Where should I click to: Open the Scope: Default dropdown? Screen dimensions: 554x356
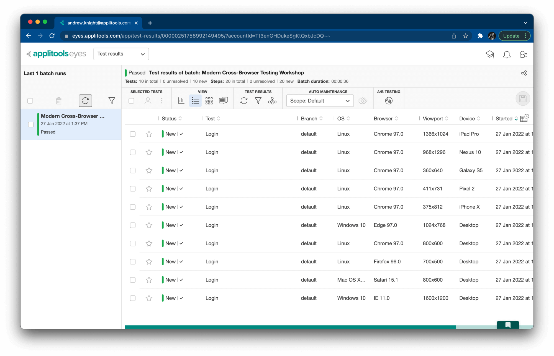[x=319, y=101]
